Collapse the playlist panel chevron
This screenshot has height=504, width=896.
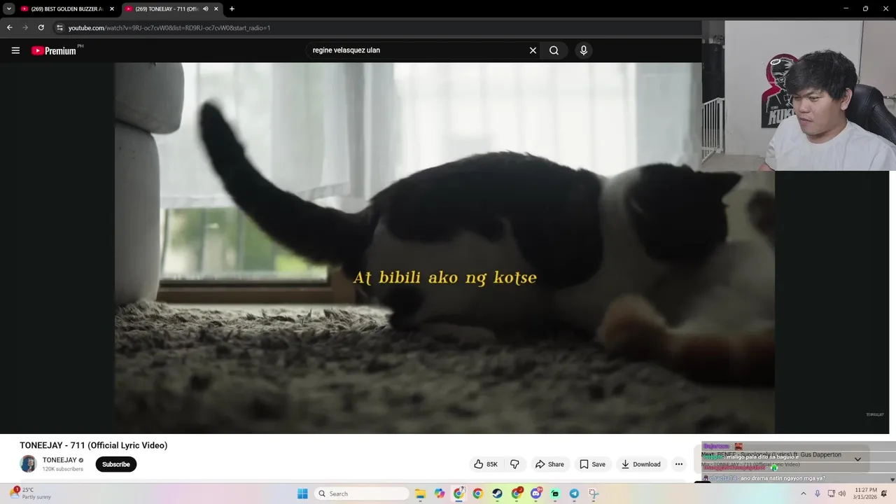click(x=857, y=459)
